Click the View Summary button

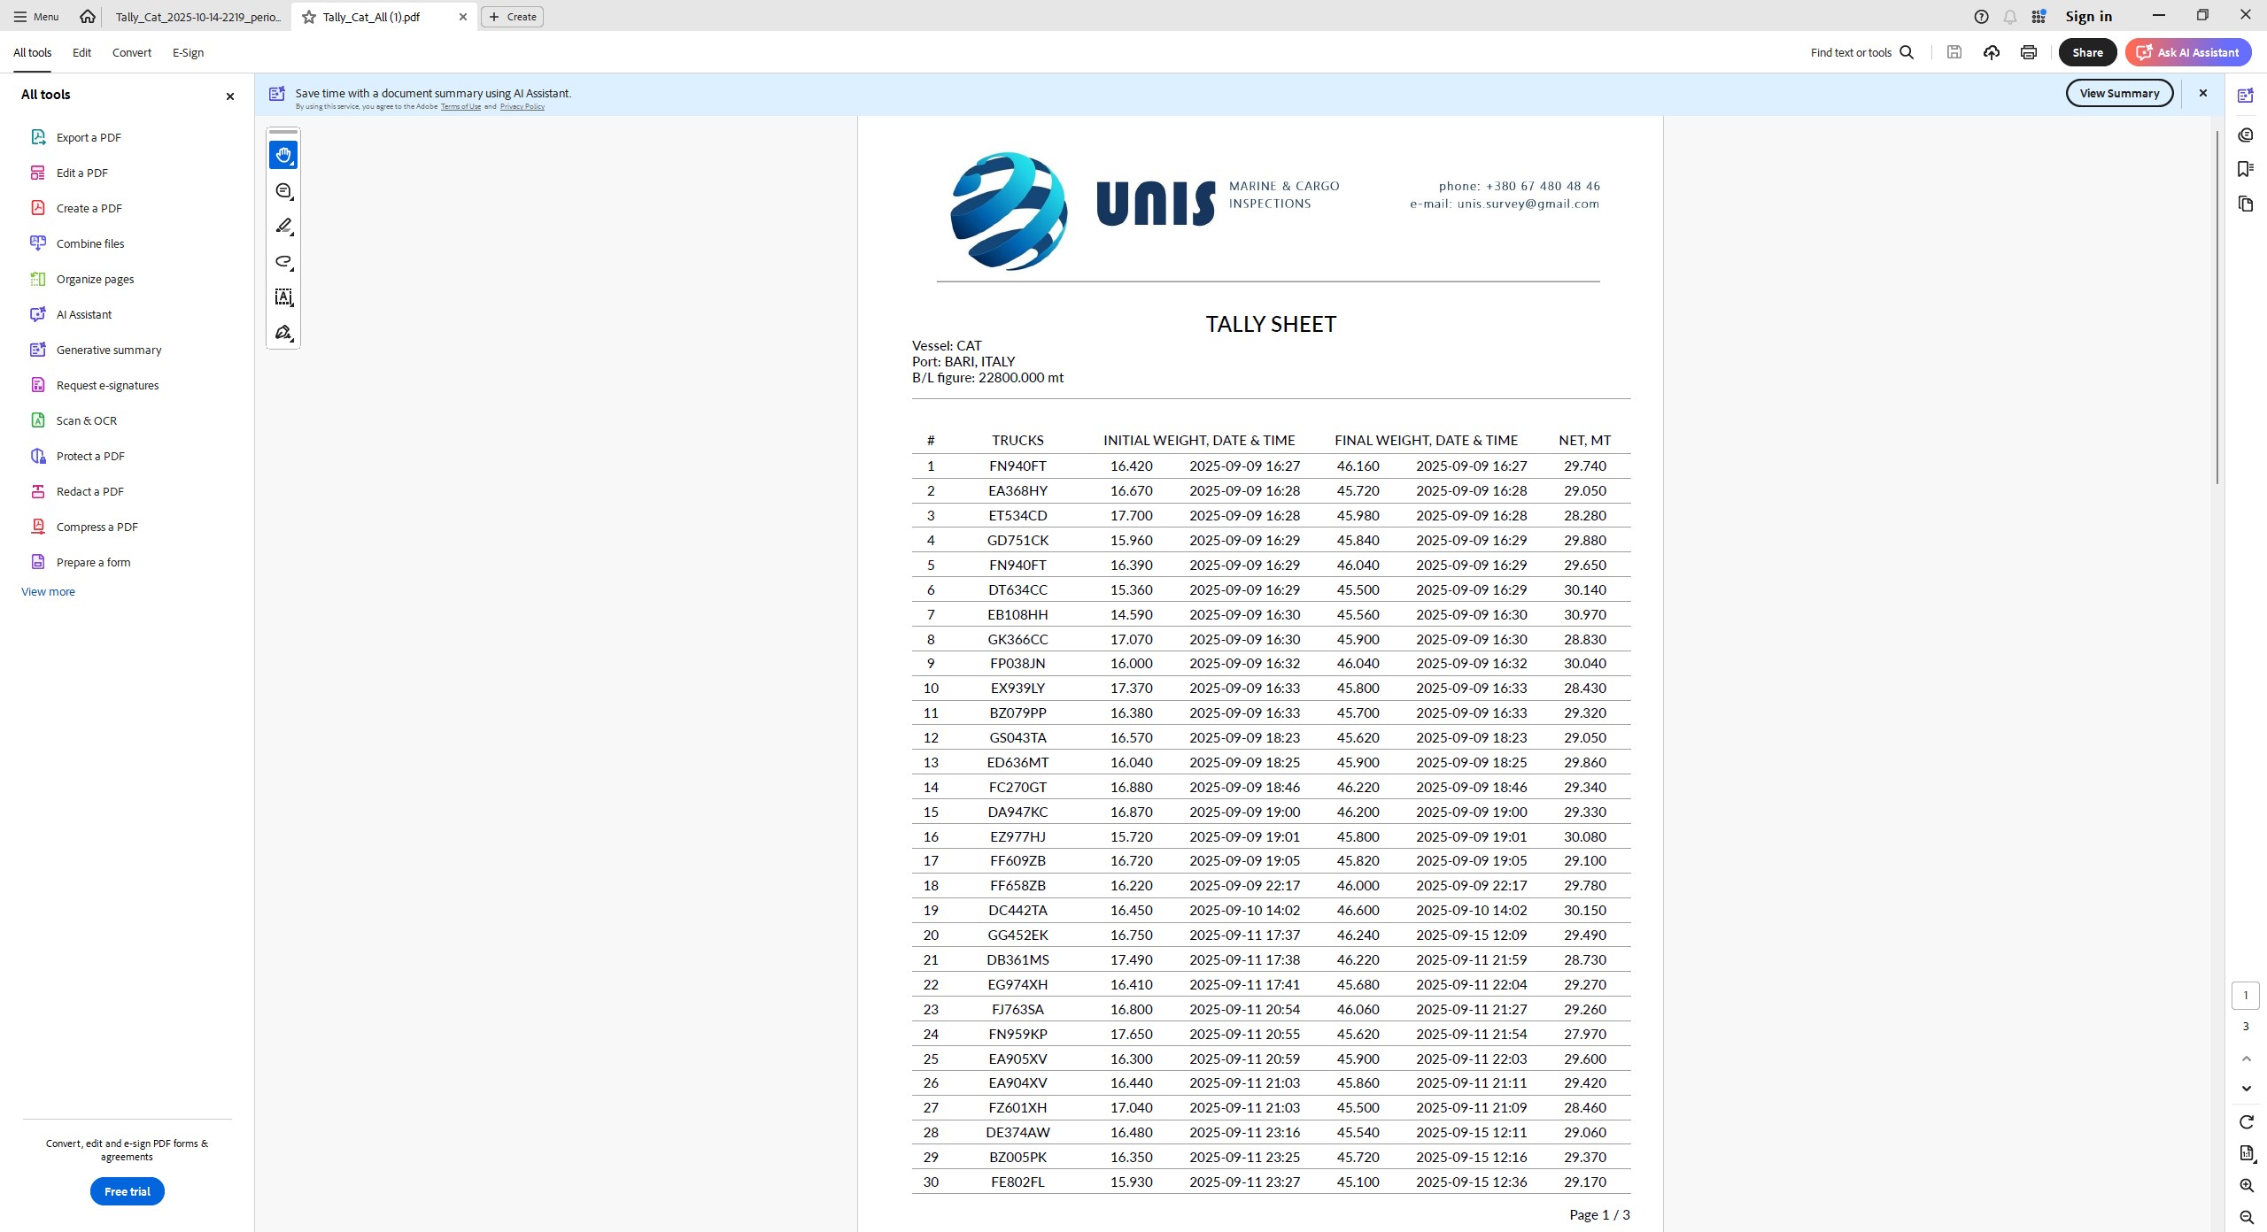tap(2118, 93)
